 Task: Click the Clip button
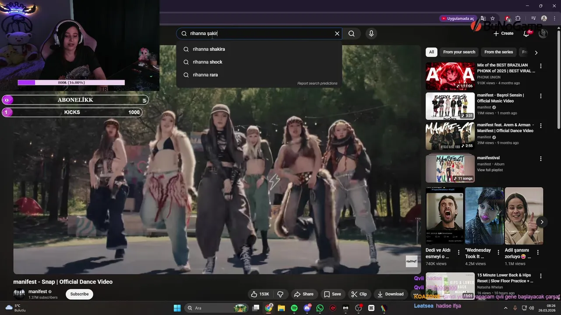pos(359,294)
